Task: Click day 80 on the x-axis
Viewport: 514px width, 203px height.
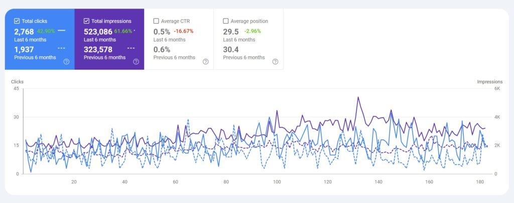Action: point(226,182)
